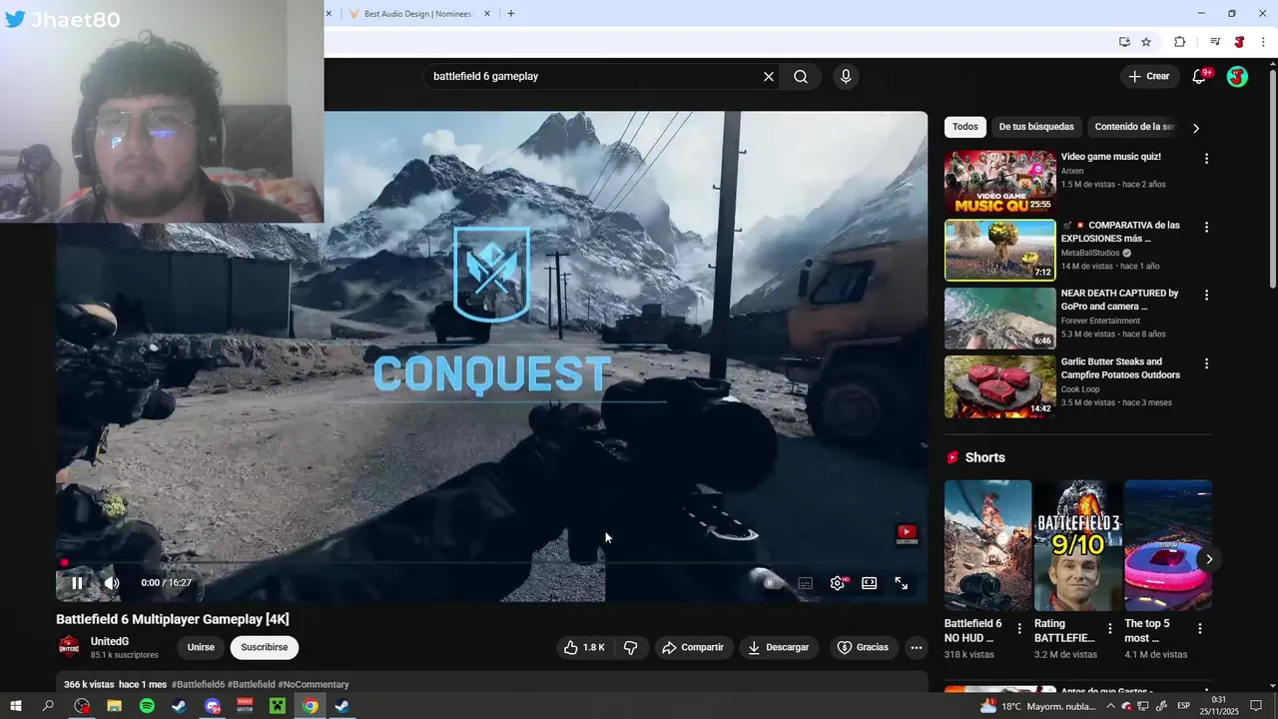Open Spotify from the taskbar

(x=147, y=706)
